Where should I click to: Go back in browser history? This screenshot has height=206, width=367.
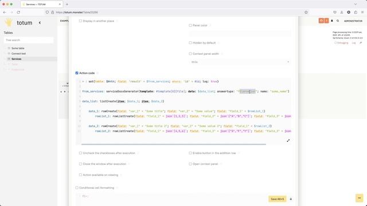click(x=5, y=12)
